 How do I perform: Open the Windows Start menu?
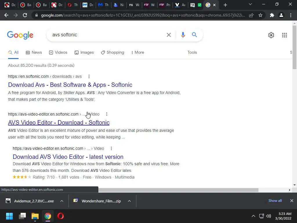point(9,216)
